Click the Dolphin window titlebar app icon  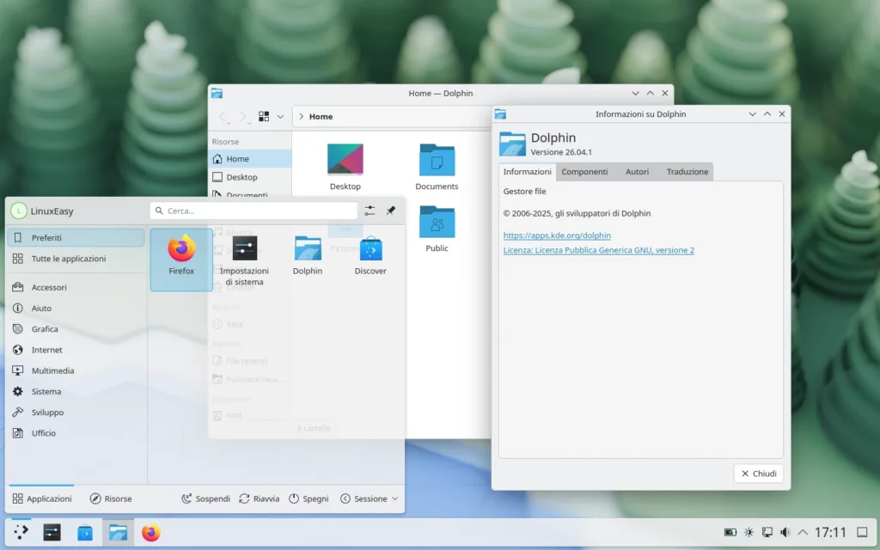click(x=217, y=94)
